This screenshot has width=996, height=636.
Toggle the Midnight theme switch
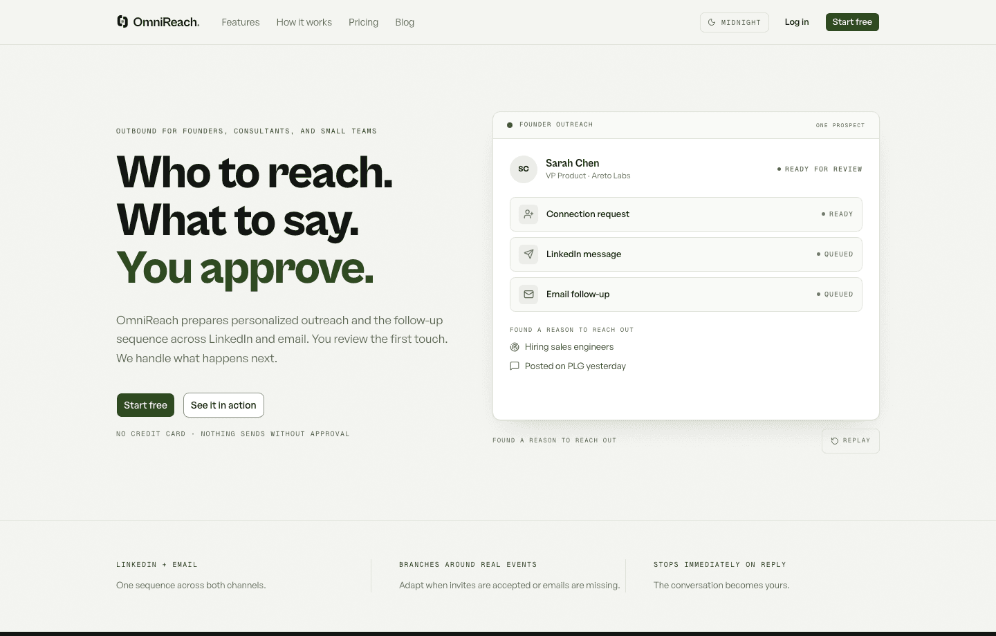point(735,22)
